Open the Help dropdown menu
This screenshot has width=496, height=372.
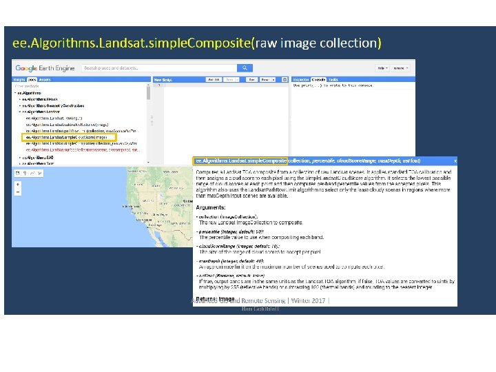coord(382,68)
